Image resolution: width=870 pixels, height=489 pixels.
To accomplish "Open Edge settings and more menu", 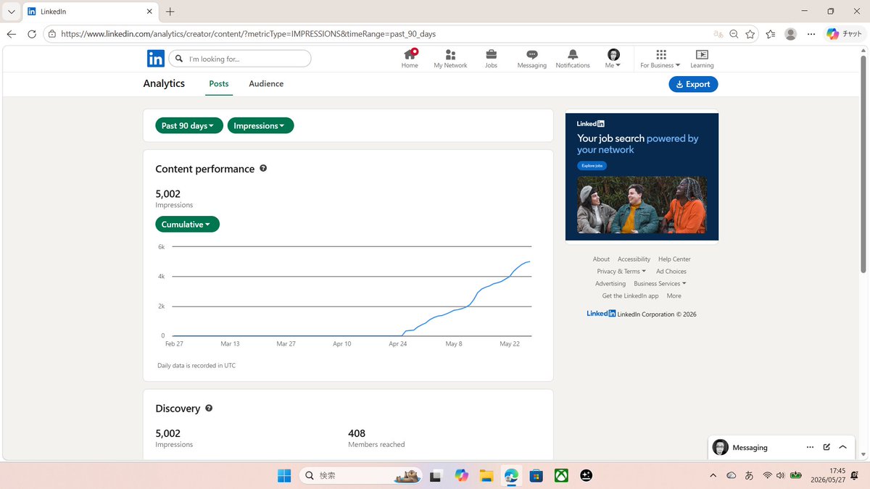I will click(811, 34).
